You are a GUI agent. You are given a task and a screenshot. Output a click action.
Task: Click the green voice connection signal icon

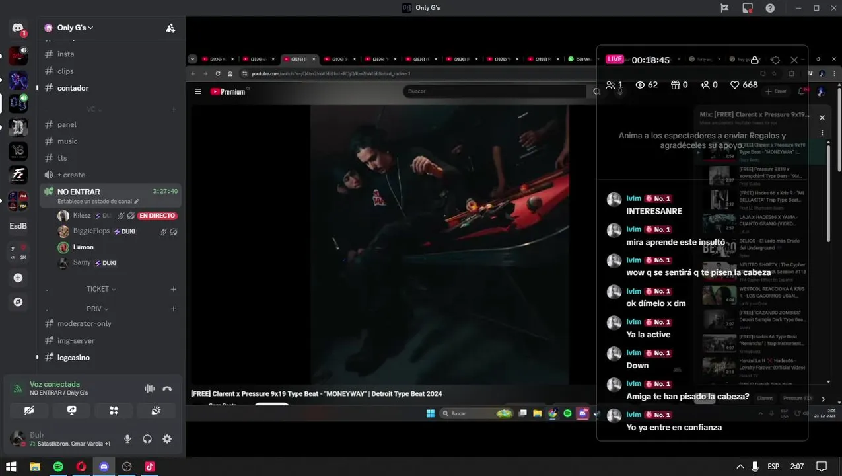point(18,388)
